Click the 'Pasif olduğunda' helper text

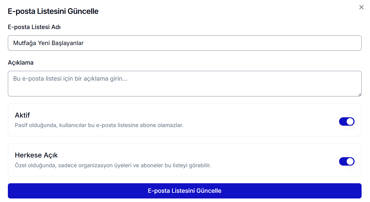point(99,125)
